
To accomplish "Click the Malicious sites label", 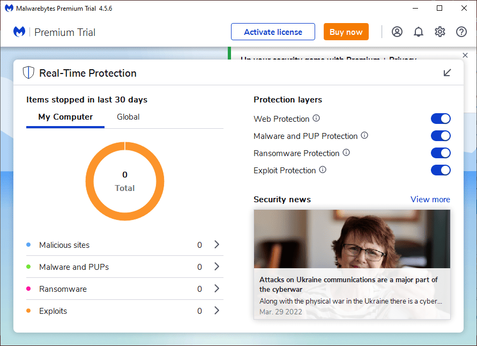I will (x=64, y=245).
